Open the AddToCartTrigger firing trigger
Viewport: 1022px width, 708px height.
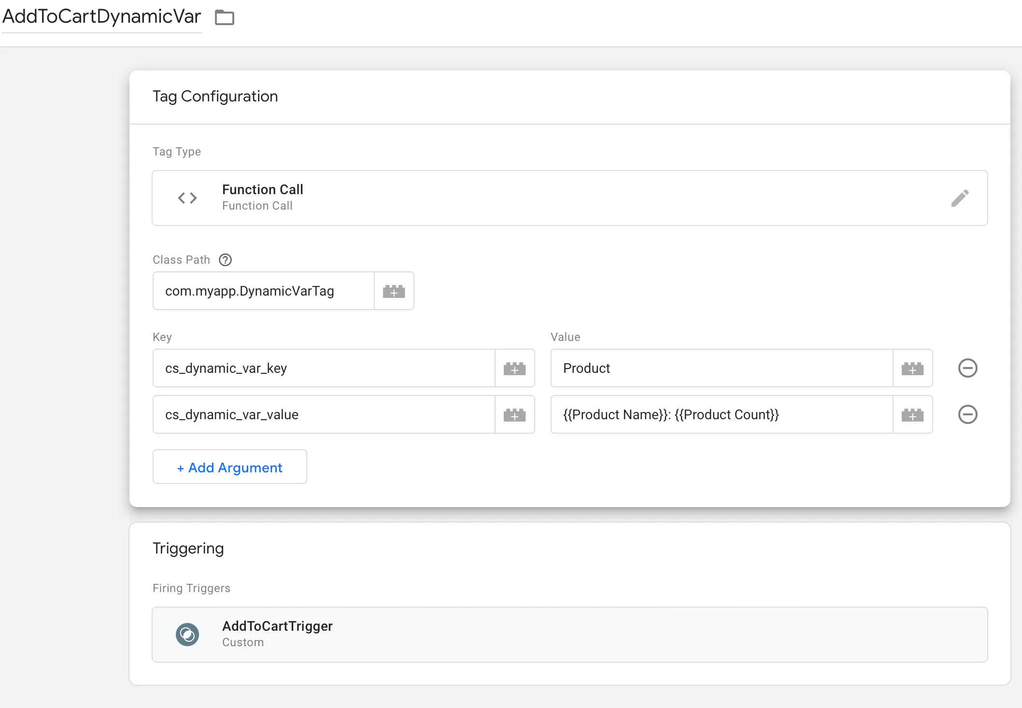coord(570,635)
